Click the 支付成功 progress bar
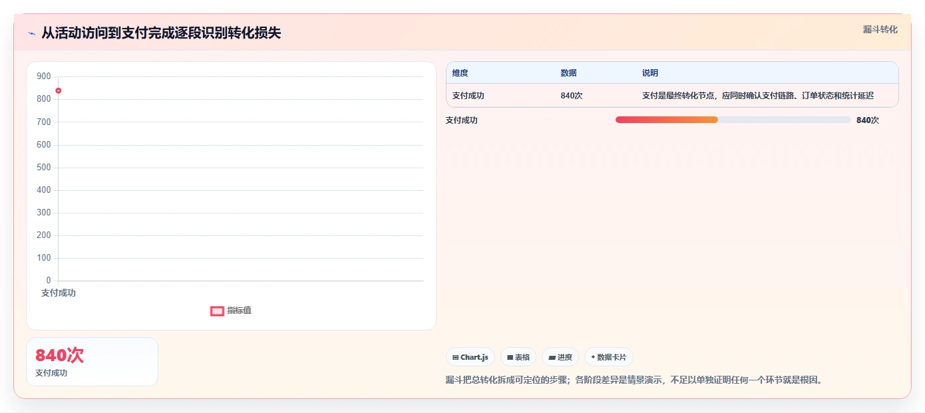Image resolution: width=925 pixels, height=413 pixels. (733, 120)
